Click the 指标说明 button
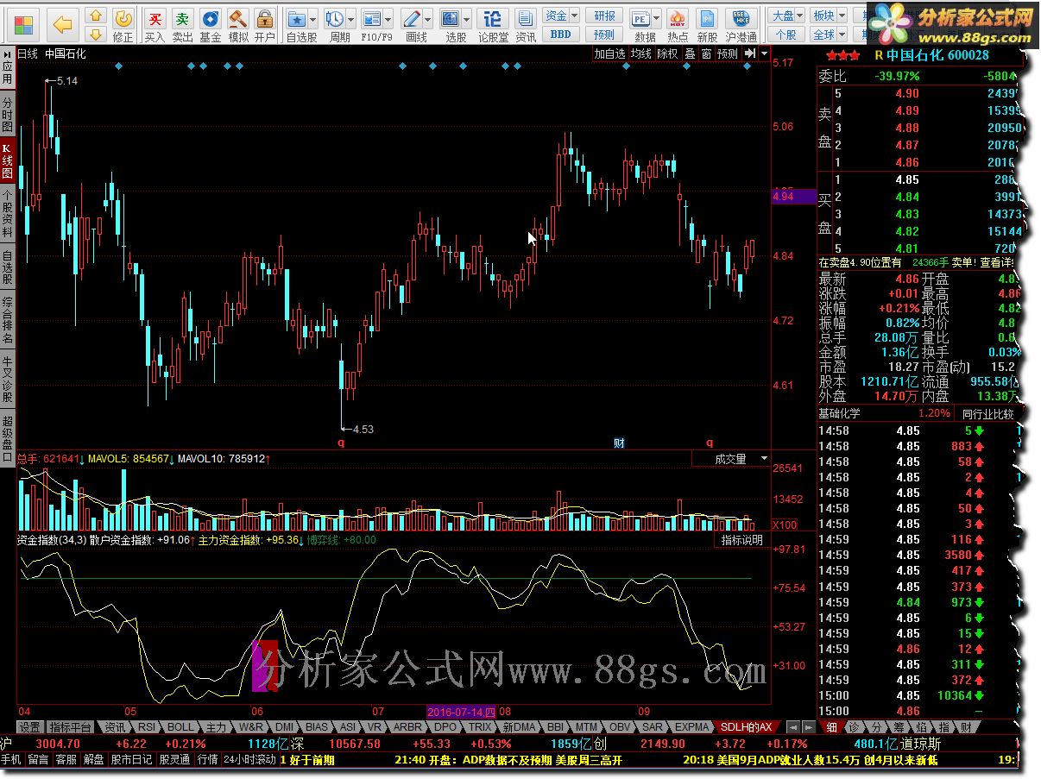This screenshot has height=779, width=1041. pyautogui.click(x=742, y=540)
